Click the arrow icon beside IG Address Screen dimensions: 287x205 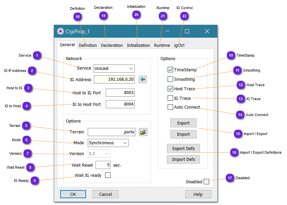click(x=143, y=79)
